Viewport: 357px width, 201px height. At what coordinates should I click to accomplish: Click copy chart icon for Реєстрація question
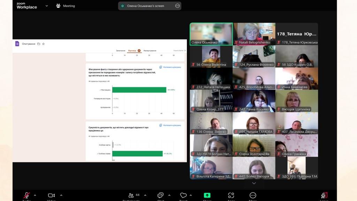coord(161,67)
